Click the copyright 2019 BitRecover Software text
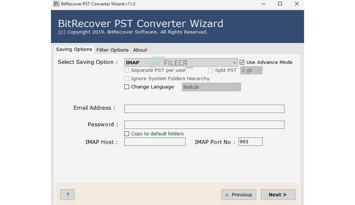Screen dimensions: 355x205 (132, 32)
